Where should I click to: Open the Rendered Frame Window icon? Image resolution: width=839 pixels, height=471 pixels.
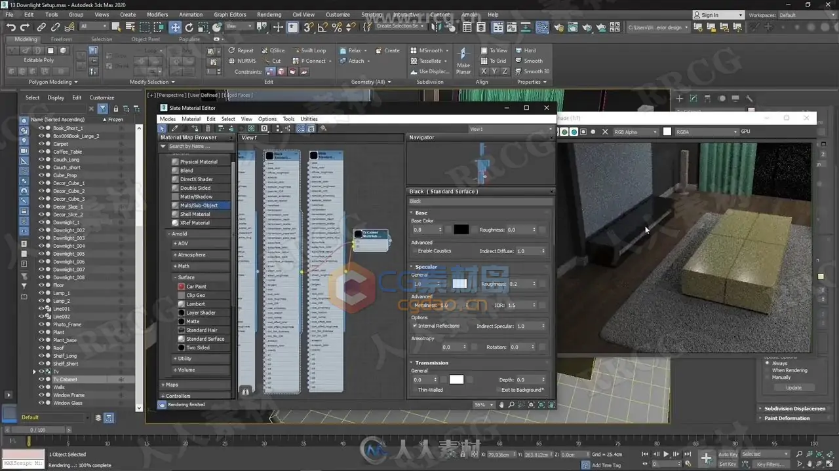click(x=572, y=27)
